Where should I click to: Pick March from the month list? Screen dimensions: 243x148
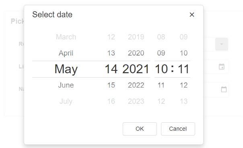pyautogui.click(x=66, y=37)
